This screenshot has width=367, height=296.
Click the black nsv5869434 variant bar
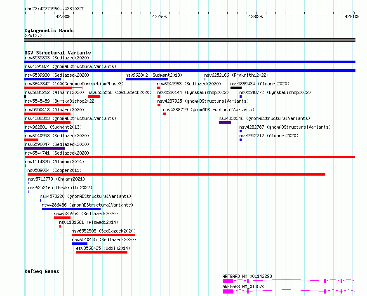tap(236, 88)
